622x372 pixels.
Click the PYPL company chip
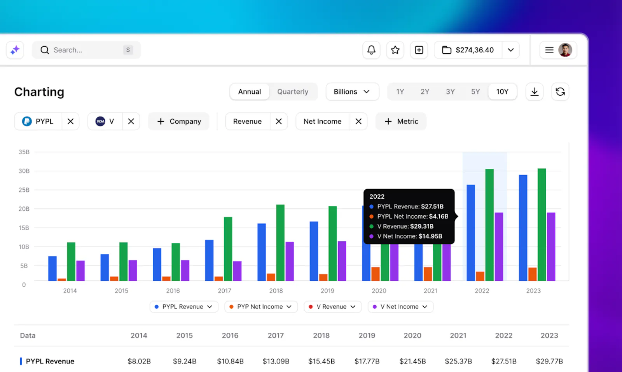38,121
